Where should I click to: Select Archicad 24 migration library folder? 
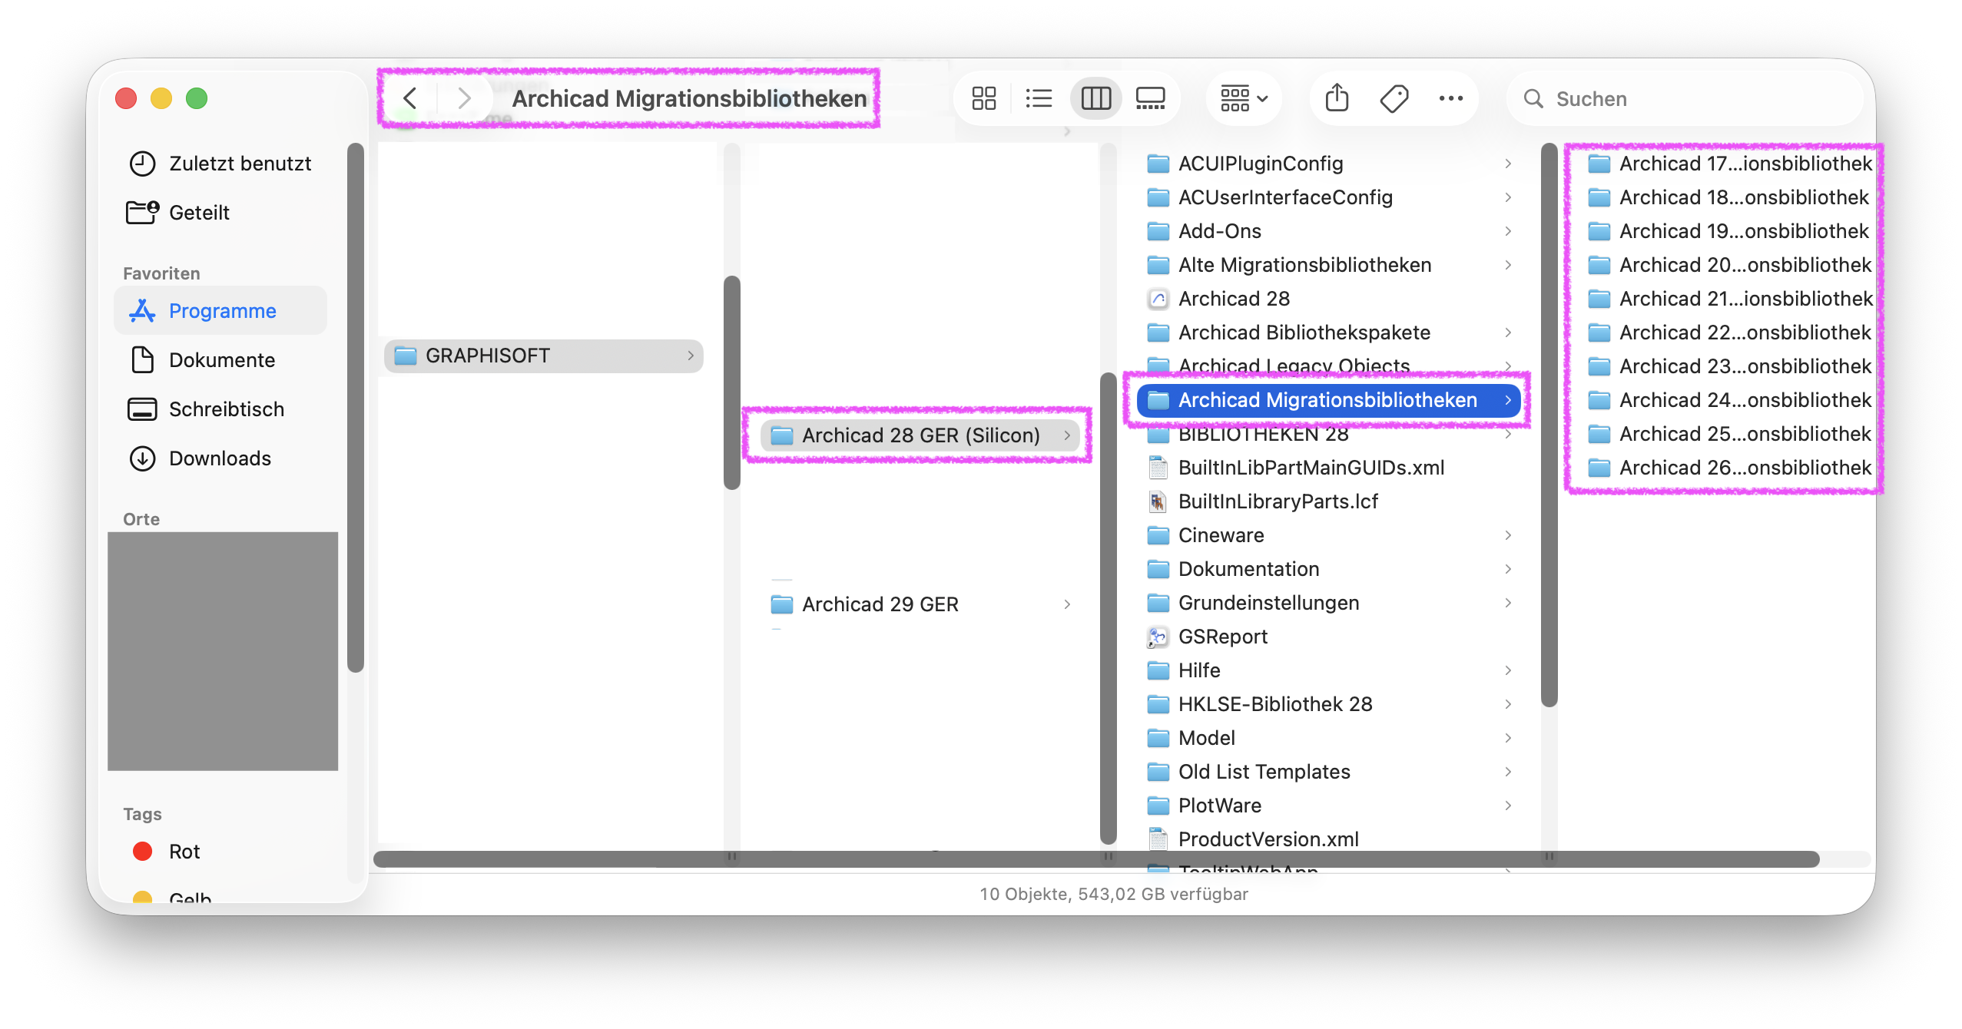tap(1728, 400)
